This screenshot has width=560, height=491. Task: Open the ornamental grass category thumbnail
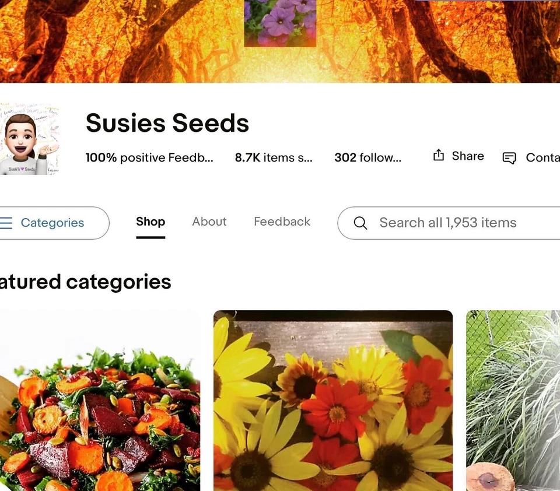(x=513, y=400)
